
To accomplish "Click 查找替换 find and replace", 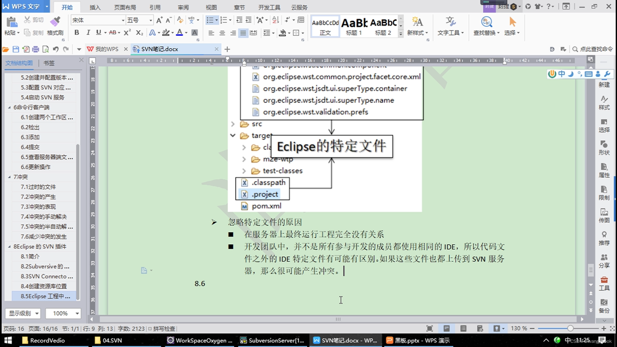I will (487, 26).
